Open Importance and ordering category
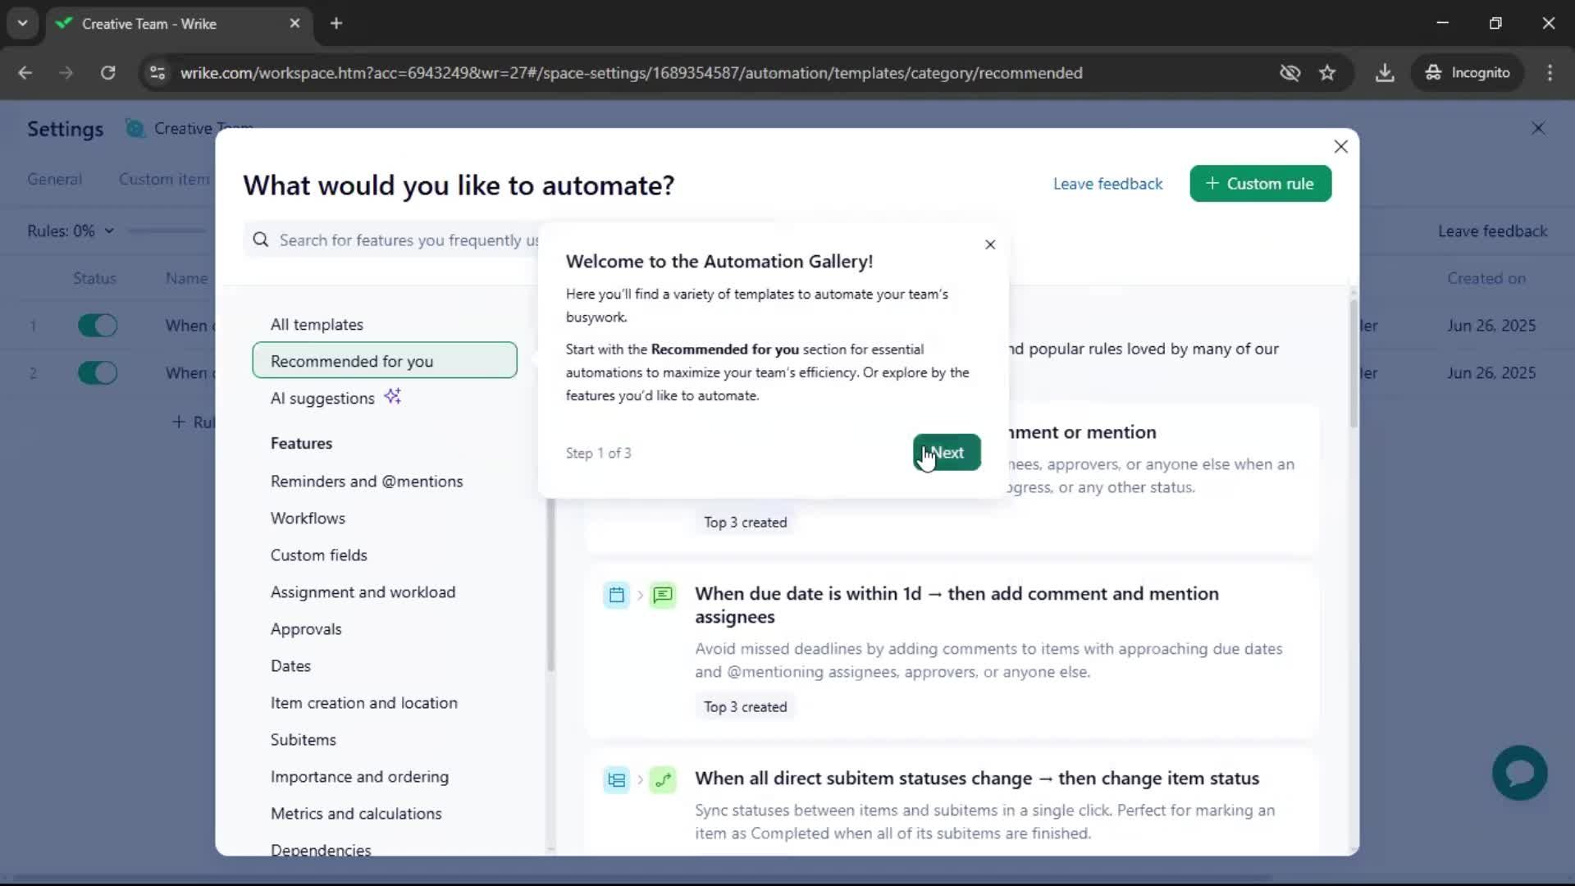1575x886 pixels. tap(359, 777)
